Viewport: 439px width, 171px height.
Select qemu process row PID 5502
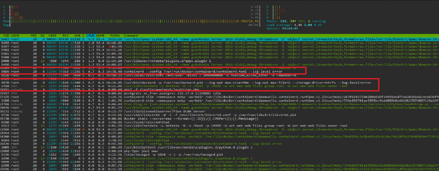[219, 50]
